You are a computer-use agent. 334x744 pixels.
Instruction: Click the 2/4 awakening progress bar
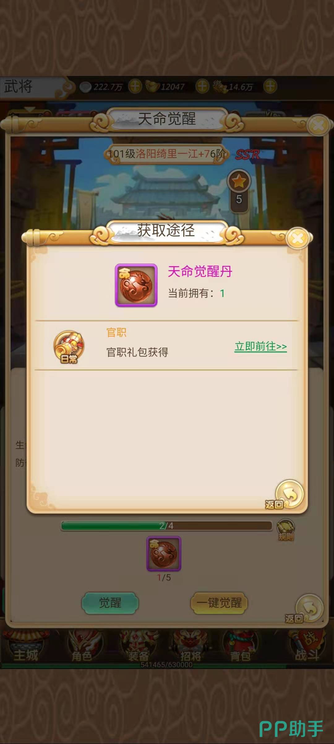166,526
